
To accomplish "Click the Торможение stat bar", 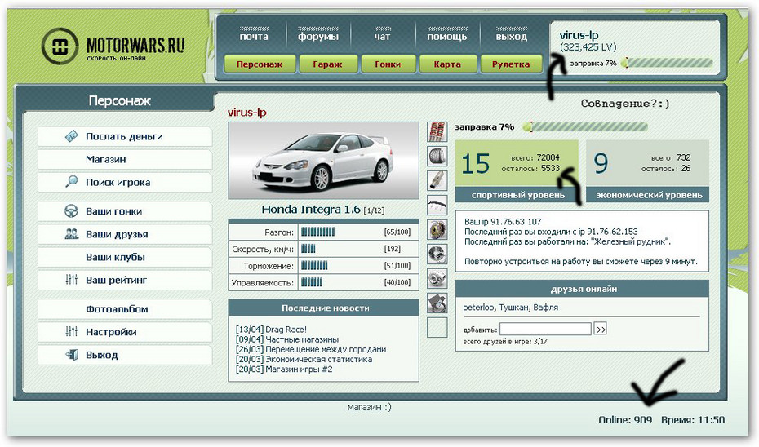I will [314, 266].
